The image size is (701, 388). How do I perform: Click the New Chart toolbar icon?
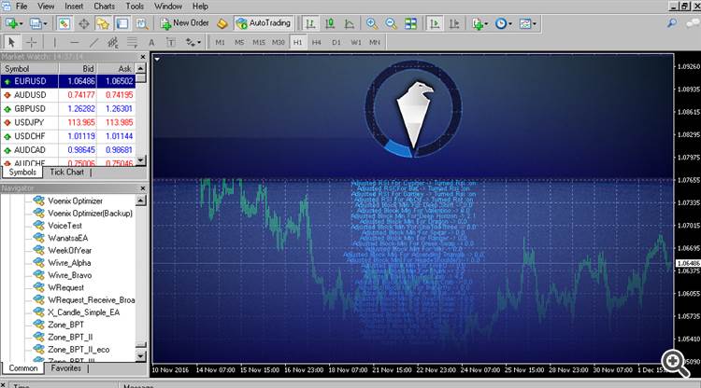point(11,23)
